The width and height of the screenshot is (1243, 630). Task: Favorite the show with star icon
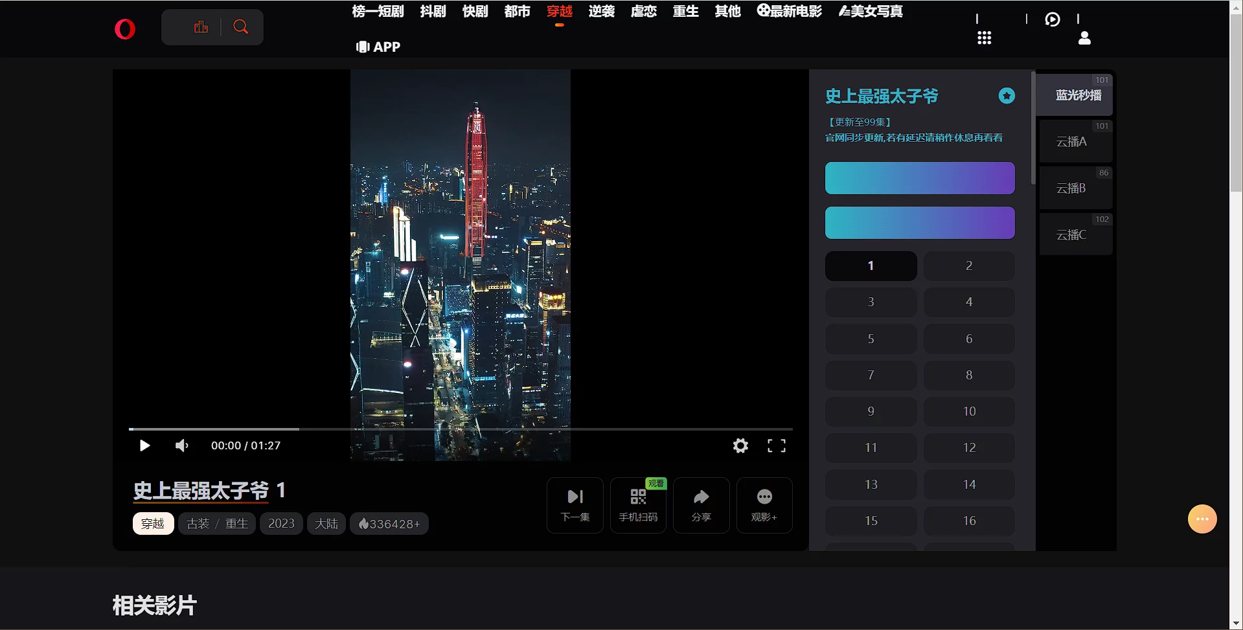coord(1007,96)
